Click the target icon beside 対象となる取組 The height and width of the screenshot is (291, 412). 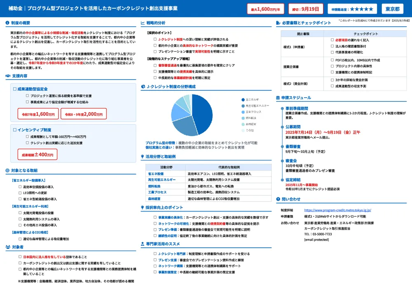7,170
